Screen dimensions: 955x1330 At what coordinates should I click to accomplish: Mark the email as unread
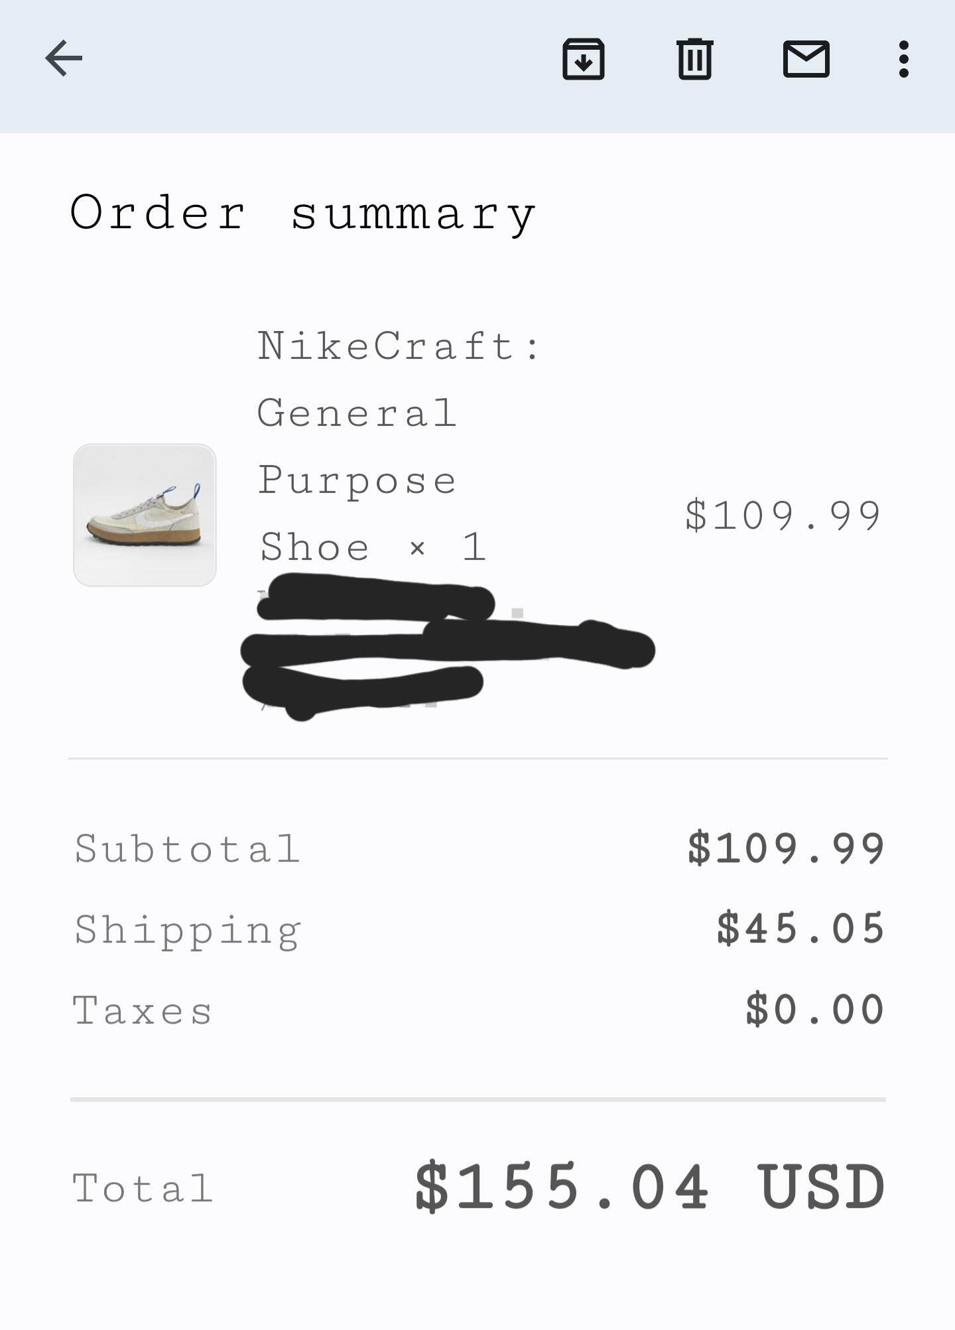(806, 59)
